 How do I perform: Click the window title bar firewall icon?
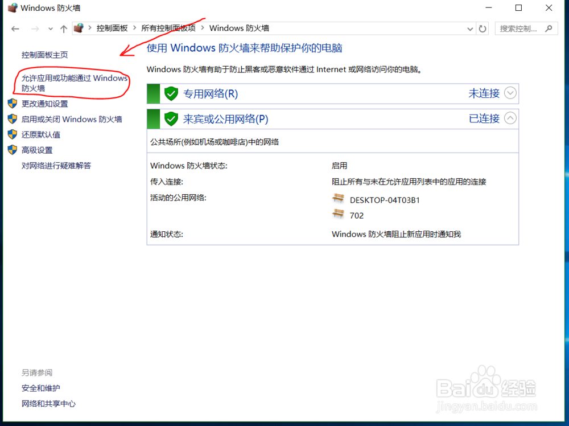(13, 7)
